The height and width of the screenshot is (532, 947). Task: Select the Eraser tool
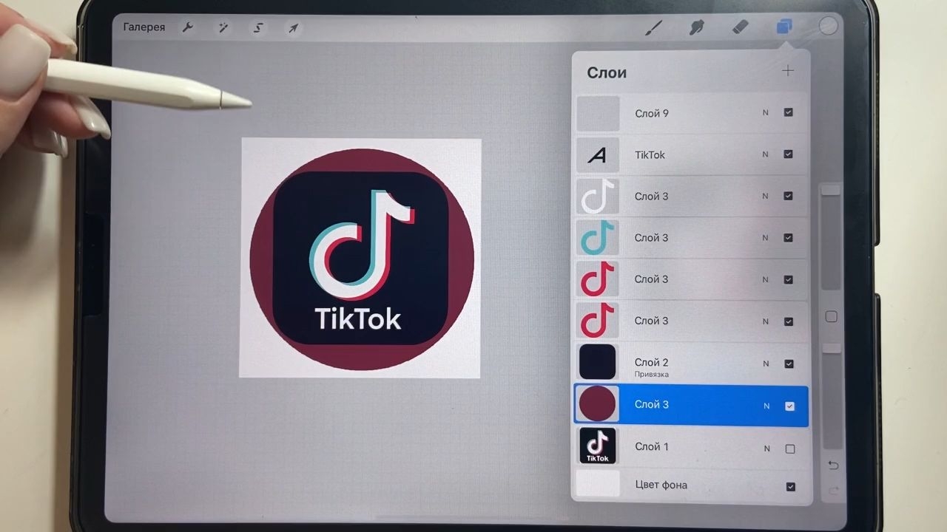[x=740, y=27]
